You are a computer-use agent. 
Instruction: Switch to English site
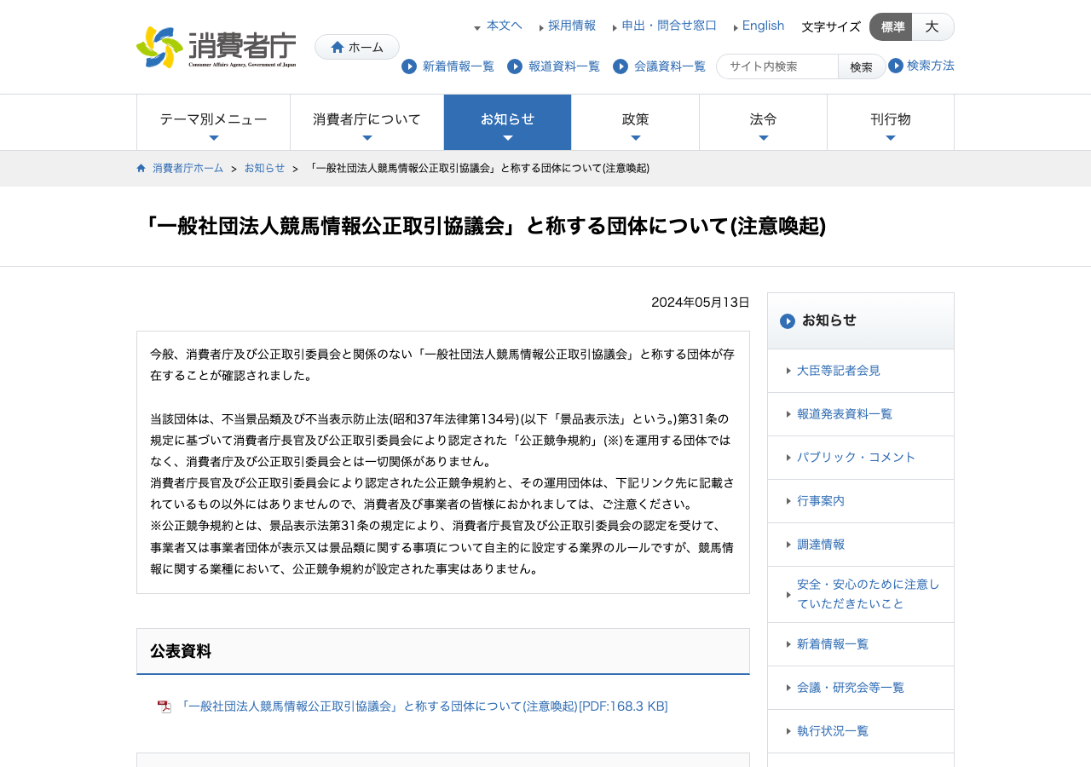[x=763, y=26]
